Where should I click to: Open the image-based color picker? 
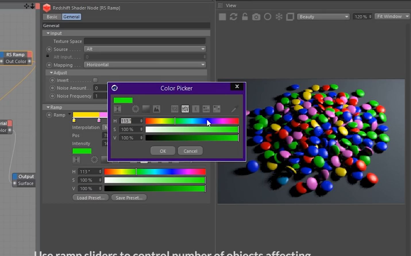click(x=156, y=109)
